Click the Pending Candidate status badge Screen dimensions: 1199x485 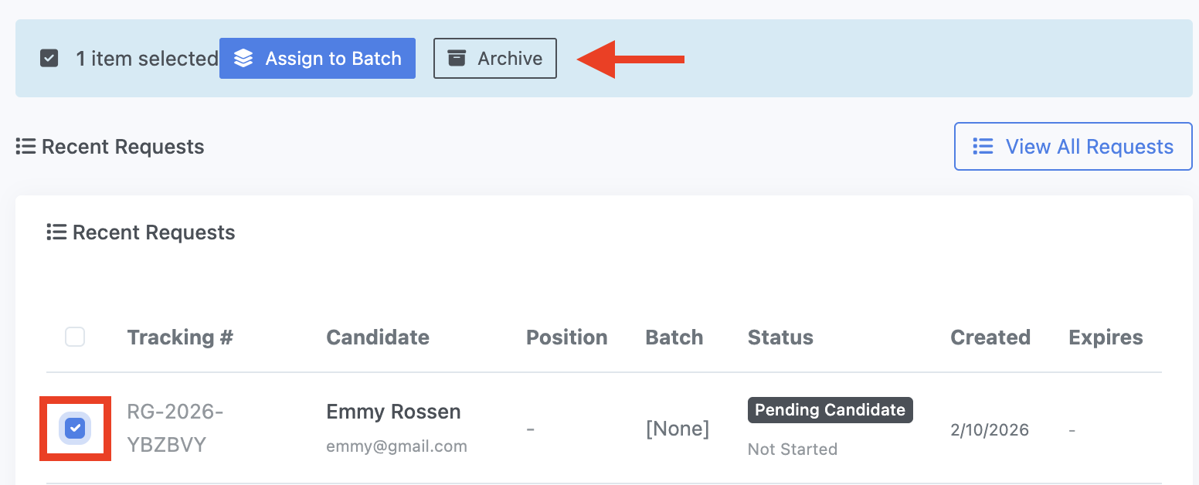click(x=830, y=410)
